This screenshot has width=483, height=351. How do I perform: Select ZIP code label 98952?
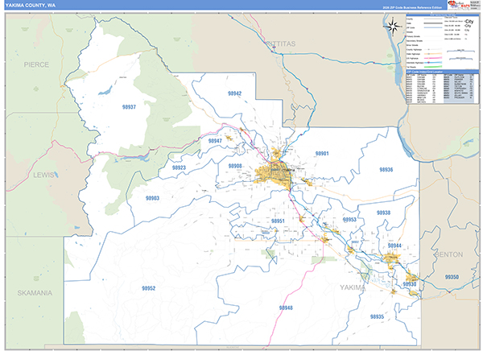[148, 288]
